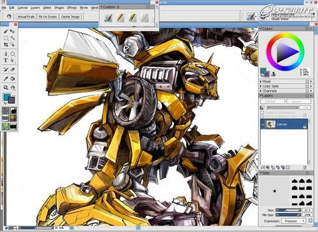
Task: Expand the Color Sets panel
Action: pyautogui.click(x=261, y=86)
